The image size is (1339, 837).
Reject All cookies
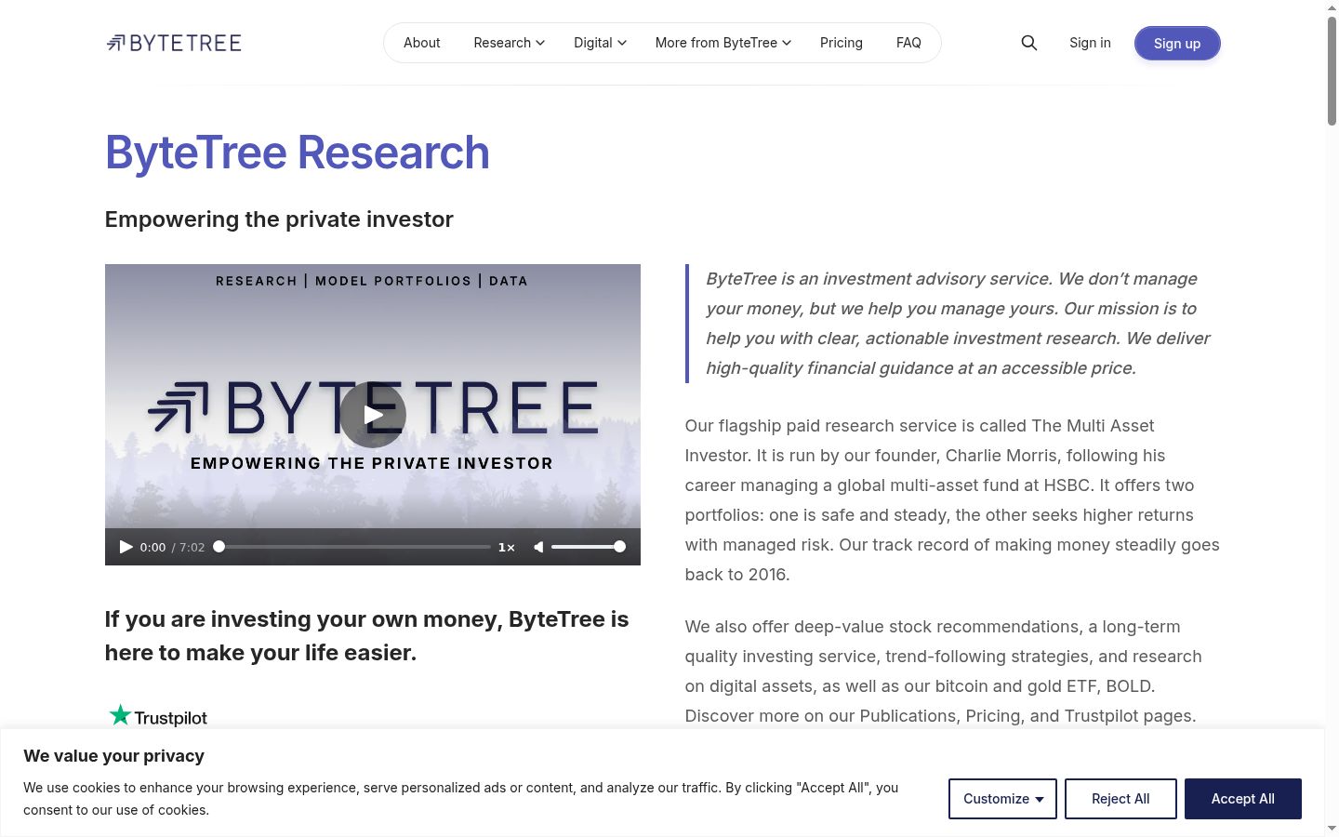1120,799
